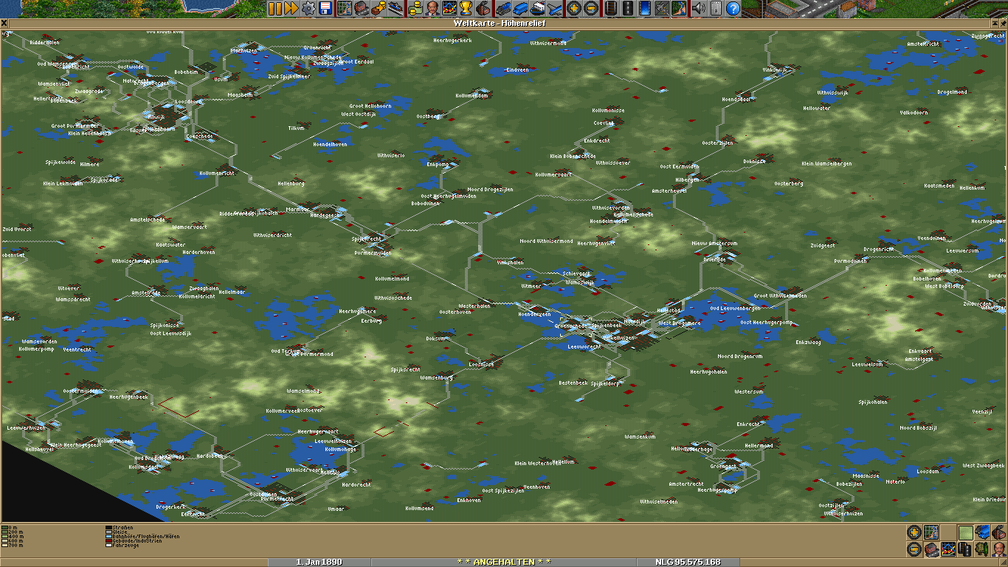Switch the minimap to owners view

pos(999,549)
